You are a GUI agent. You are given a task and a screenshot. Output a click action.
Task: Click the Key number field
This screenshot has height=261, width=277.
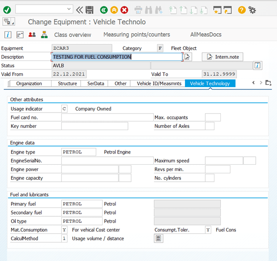coord(94,126)
